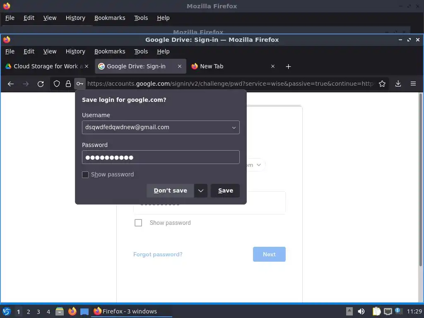Open the dropdown arrow next to Don't save

click(201, 190)
